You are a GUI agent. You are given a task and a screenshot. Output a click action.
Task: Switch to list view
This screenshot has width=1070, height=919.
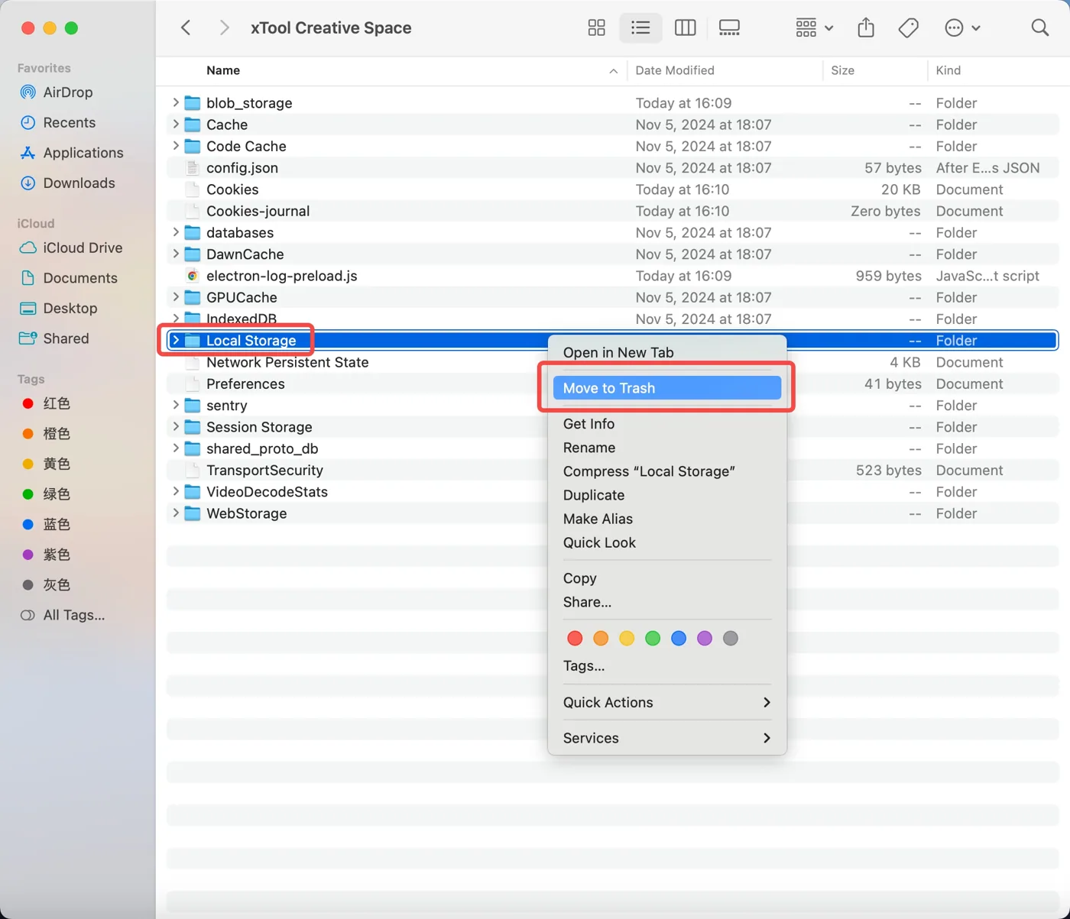click(640, 28)
